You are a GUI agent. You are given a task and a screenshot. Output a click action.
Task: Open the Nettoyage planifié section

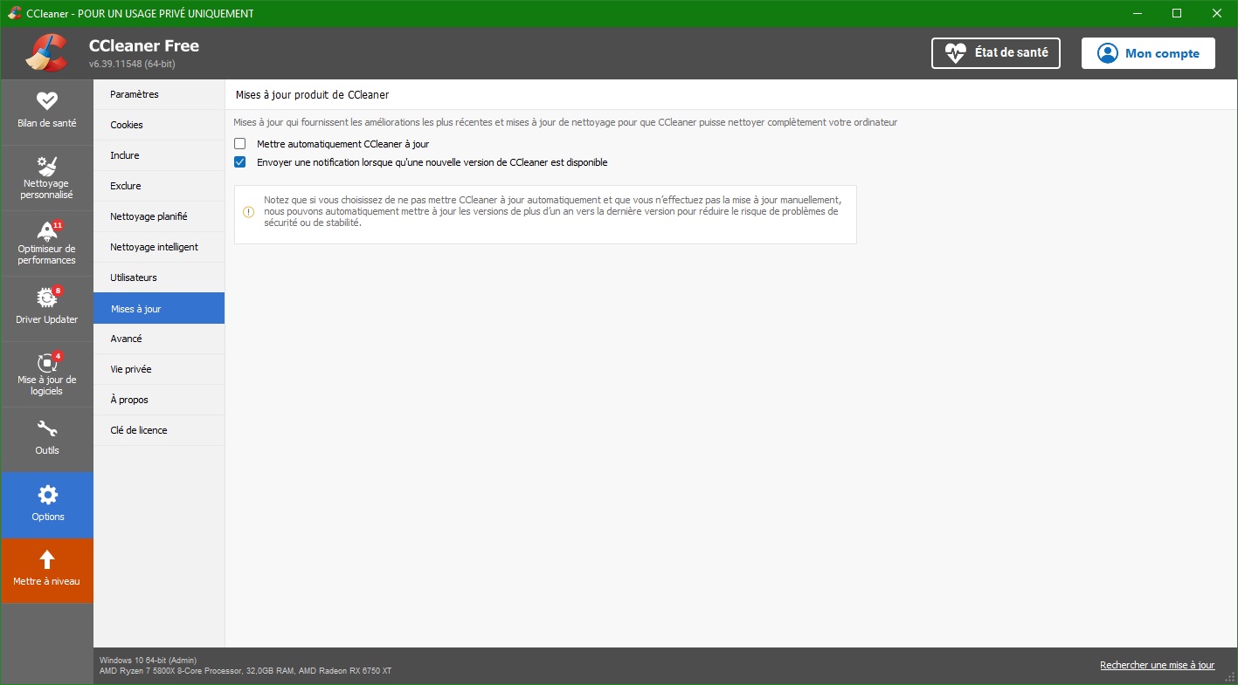coord(149,216)
